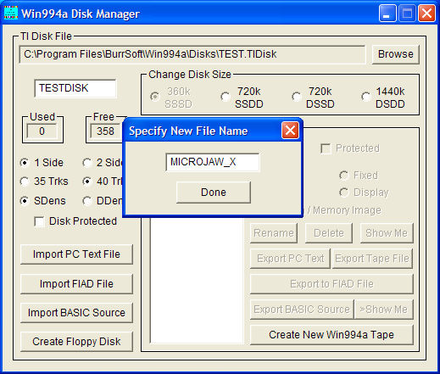440x374 pixels.
Task: Select the 2 Side radio button
Action: (87, 163)
